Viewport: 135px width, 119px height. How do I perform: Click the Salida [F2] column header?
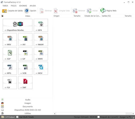coord(113,16)
